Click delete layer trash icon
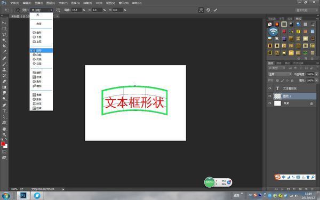This screenshot has width=320, height=200. (312, 189)
